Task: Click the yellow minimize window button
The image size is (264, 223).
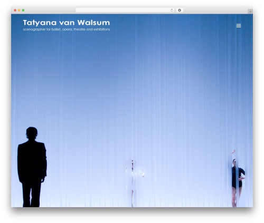Action: coord(19,11)
